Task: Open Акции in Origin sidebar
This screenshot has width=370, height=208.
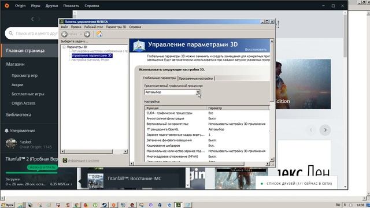Action: [x=17, y=85]
